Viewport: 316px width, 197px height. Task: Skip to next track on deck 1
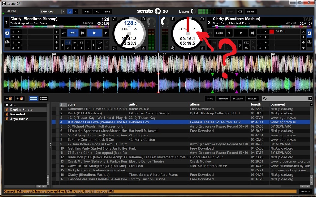click(x=106, y=33)
